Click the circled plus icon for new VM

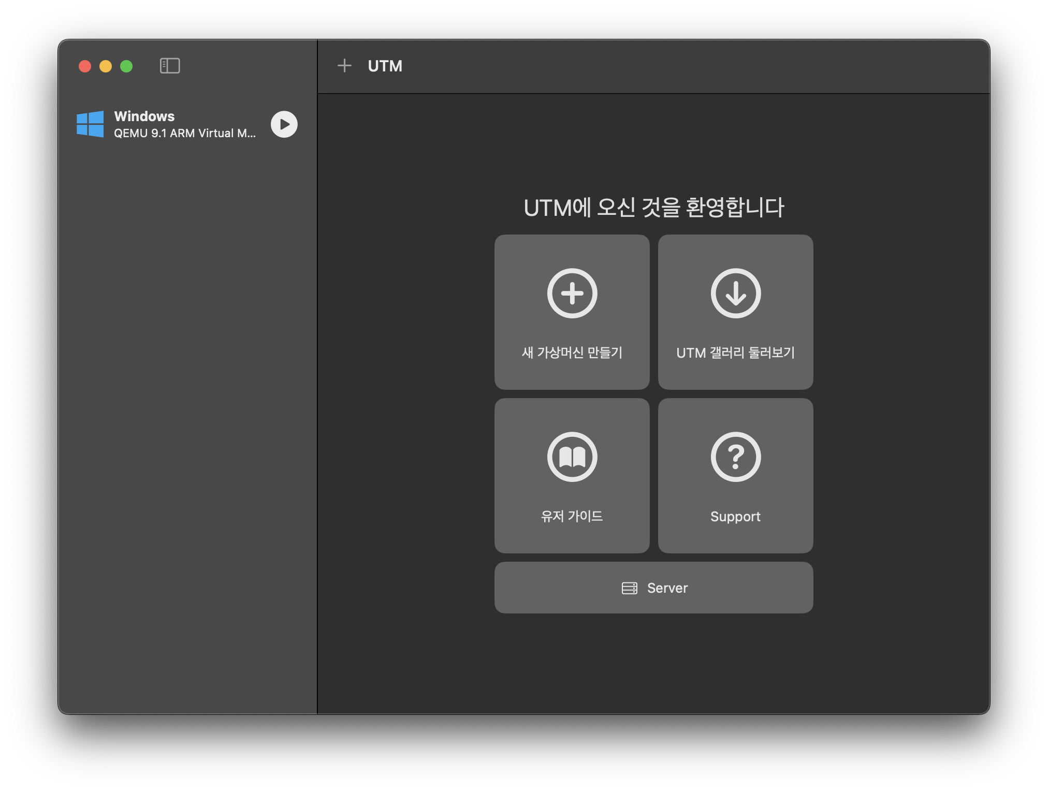click(x=572, y=293)
